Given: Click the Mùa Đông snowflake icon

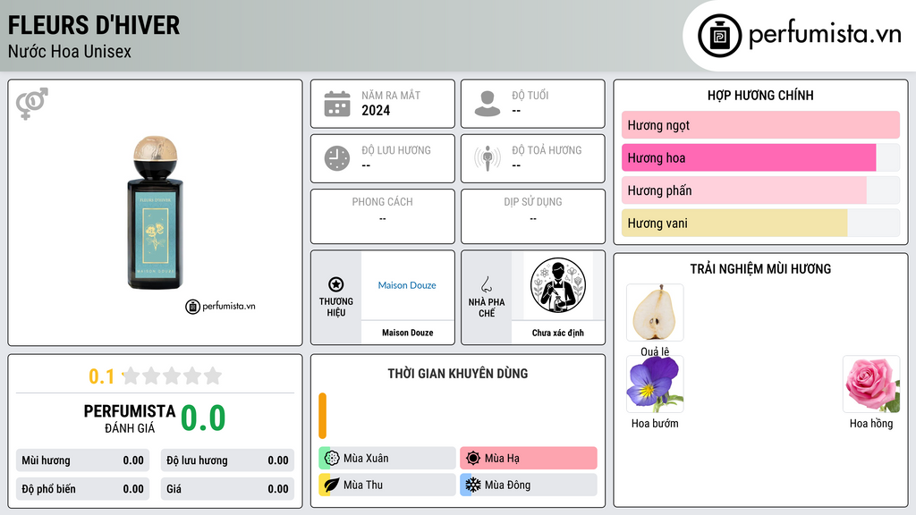Looking at the screenshot, I should point(473,485).
